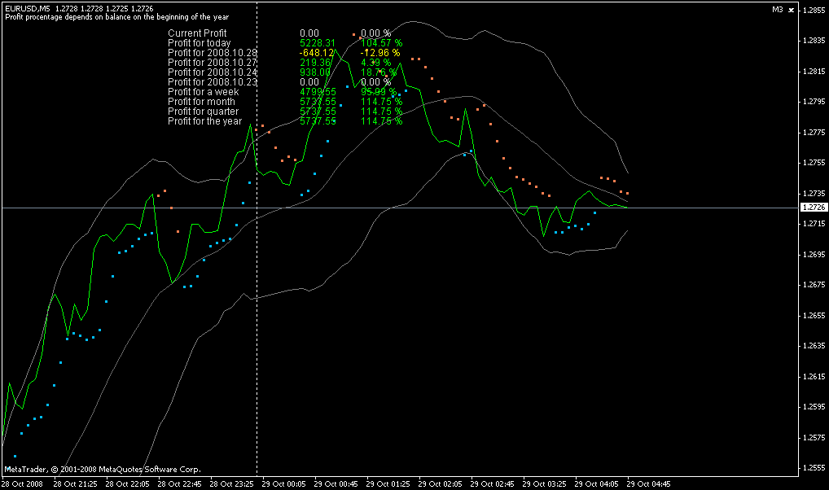Image resolution: width=829 pixels, height=490 pixels.
Task: Click the 1.2635 price scale label
Action: click(x=814, y=346)
